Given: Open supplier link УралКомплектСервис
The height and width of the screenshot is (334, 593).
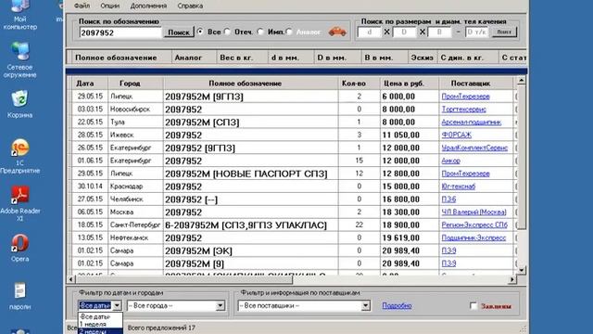Looking at the screenshot, I should pyautogui.click(x=474, y=148).
